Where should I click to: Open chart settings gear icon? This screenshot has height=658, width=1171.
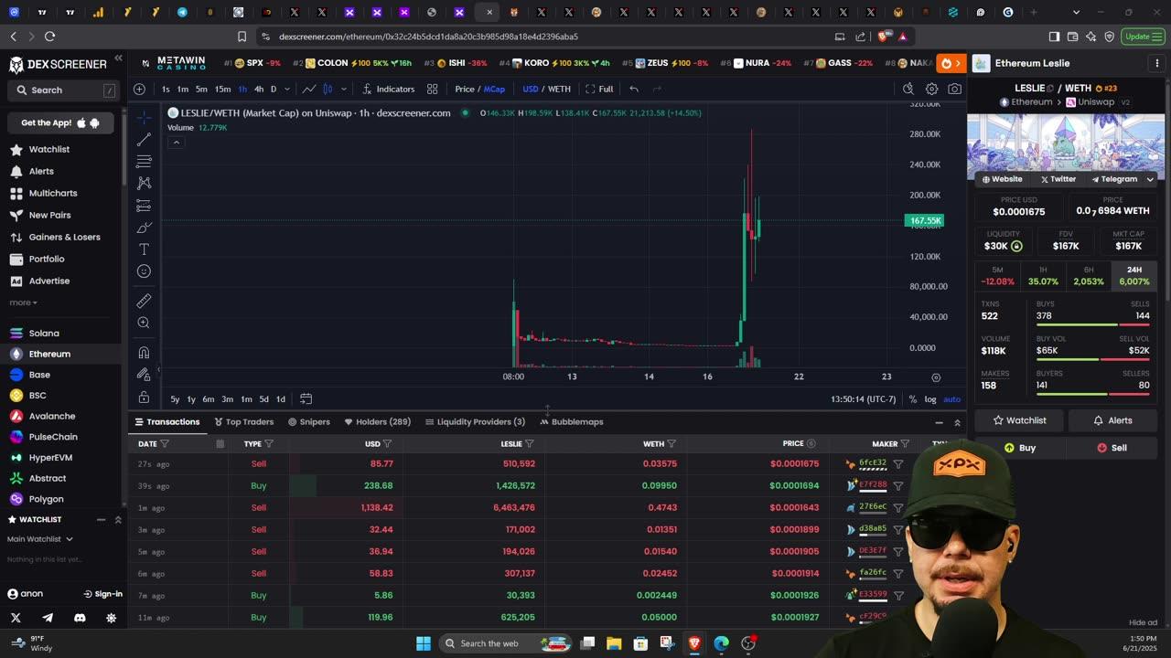pos(931,89)
